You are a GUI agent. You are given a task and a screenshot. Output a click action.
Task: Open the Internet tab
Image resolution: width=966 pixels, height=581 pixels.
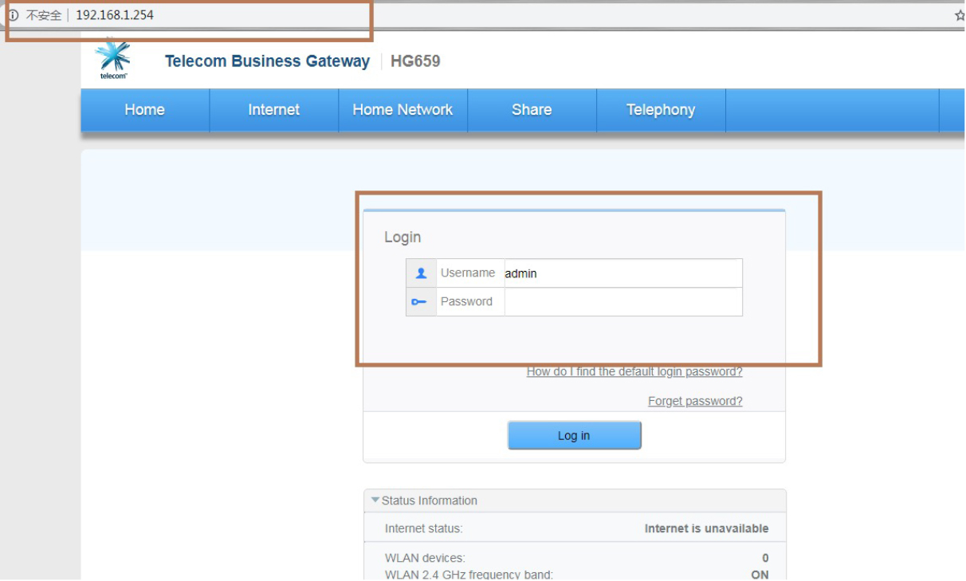pyautogui.click(x=274, y=110)
